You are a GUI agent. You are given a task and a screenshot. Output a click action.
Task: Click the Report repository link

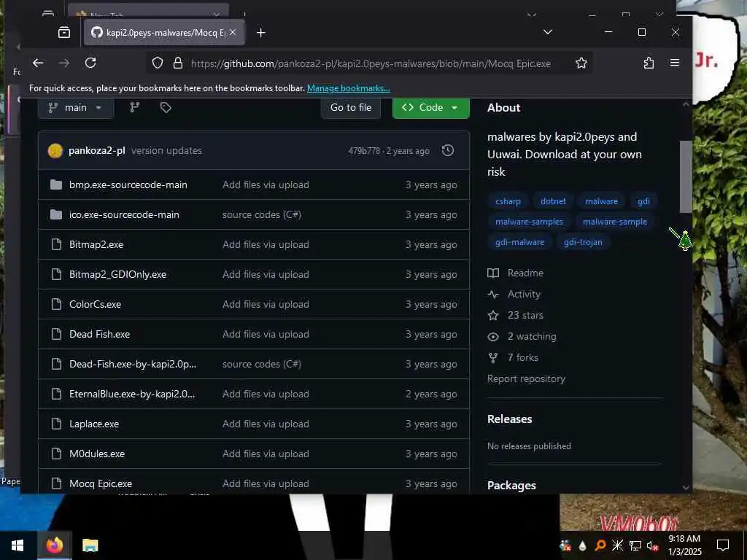click(x=527, y=379)
